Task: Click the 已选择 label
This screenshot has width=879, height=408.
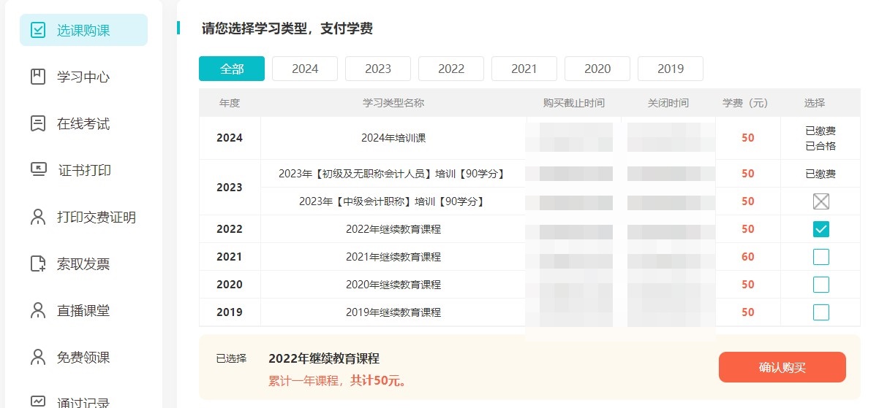Action: coord(231,358)
